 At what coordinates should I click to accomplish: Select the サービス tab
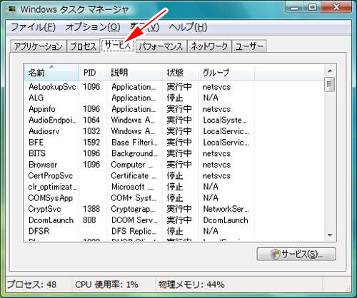pos(118,45)
